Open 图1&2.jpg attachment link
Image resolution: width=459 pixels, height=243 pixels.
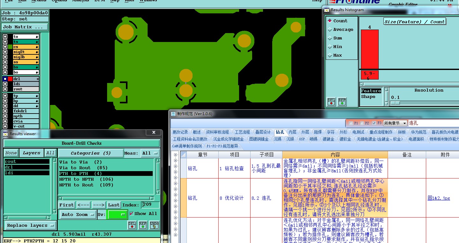tap(439, 198)
